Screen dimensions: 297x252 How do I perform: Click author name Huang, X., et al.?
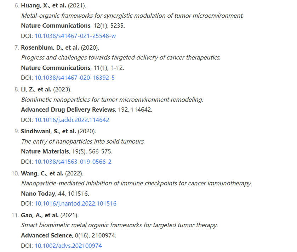point(44,6)
